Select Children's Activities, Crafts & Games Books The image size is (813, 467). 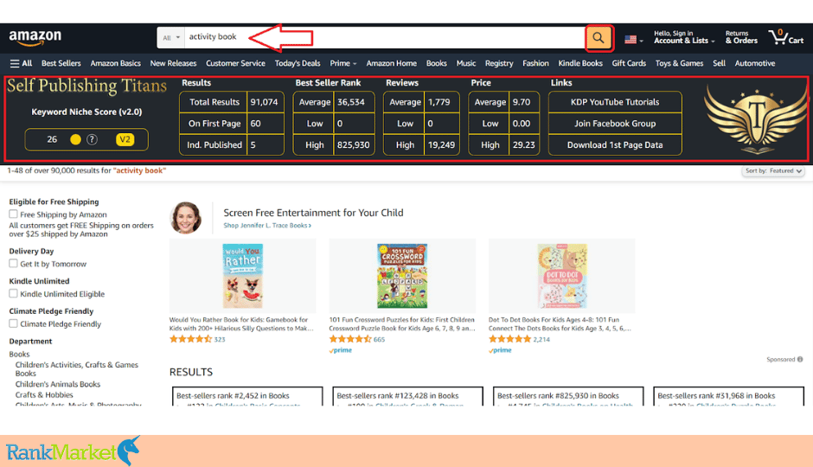click(x=77, y=369)
